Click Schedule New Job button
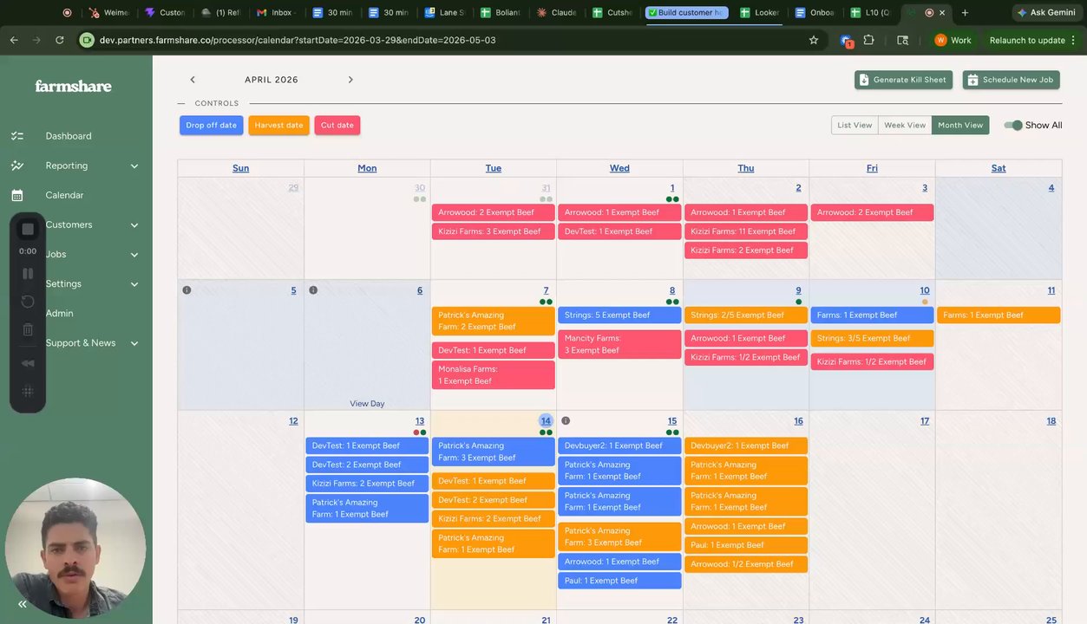1087x624 pixels. [x=1011, y=80]
